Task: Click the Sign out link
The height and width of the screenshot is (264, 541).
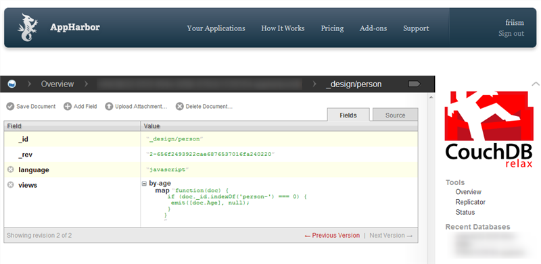Action: click(511, 34)
